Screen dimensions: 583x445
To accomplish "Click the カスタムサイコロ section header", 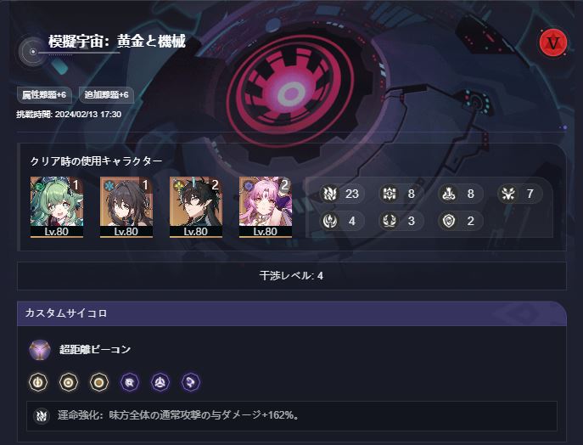I will (292, 313).
